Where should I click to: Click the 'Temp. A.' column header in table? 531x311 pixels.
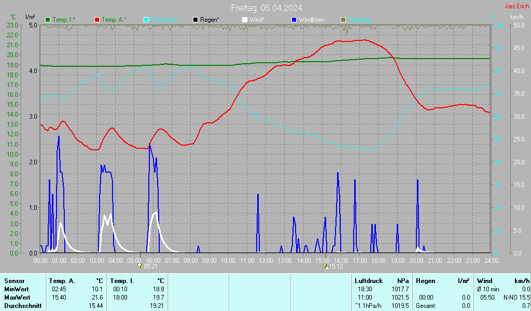coord(62,281)
